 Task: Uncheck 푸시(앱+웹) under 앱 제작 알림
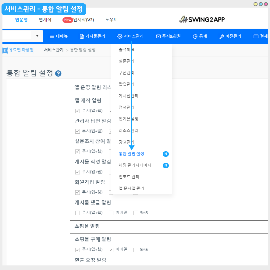pos(77,110)
